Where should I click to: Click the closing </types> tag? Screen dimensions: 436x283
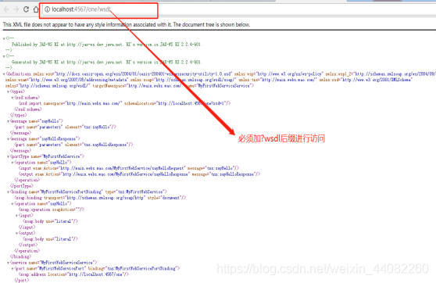point(19,115)
